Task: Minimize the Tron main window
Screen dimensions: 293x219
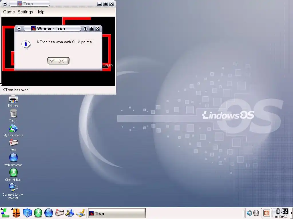Action: coord(99,4)
